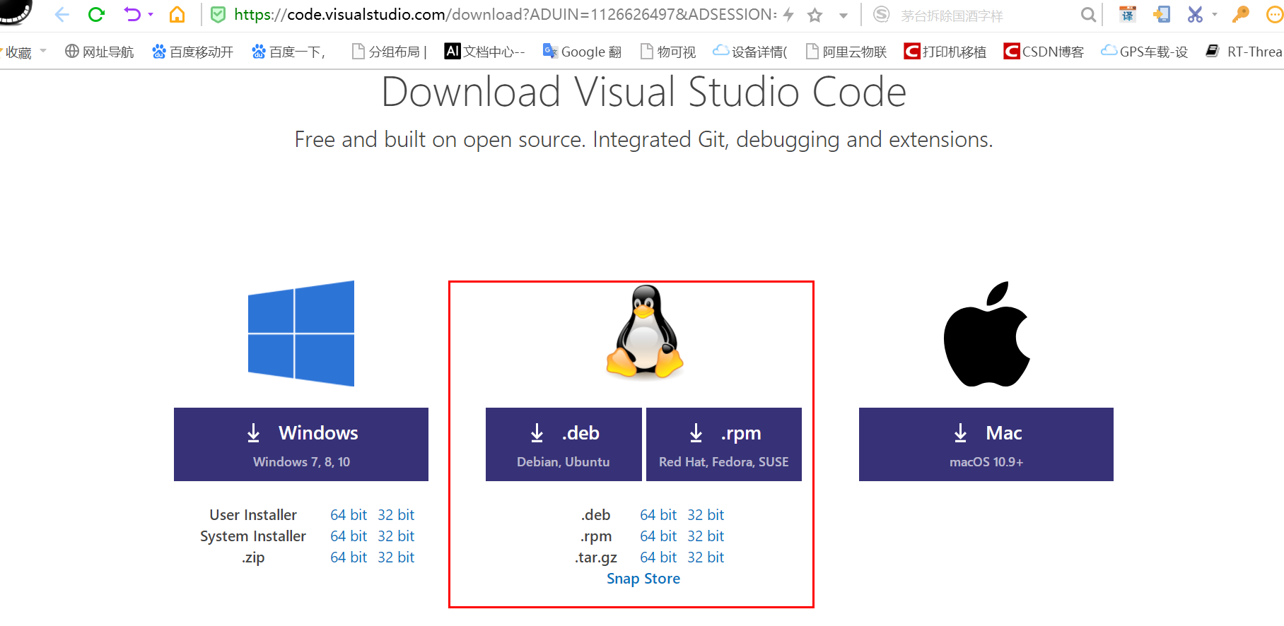Image resolution: width=1284 pixels, height=626 pixels.
Task: Click the send-to-phone toolbar icon
Action: [1161, 14]
